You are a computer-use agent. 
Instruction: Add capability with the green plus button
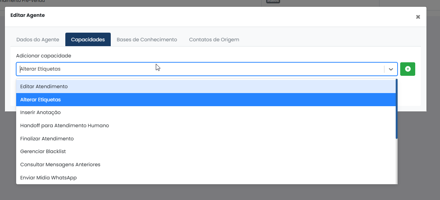407,69
